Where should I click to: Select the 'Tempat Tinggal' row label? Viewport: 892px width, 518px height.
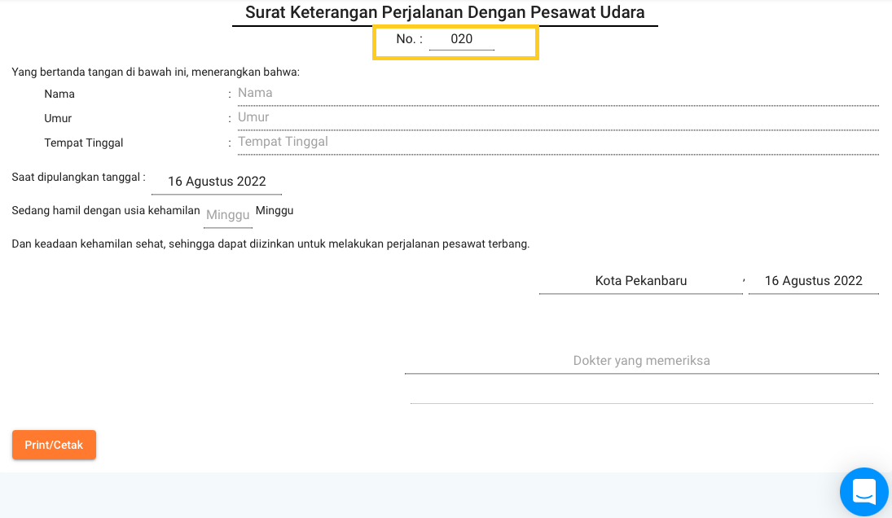(84, 143)
